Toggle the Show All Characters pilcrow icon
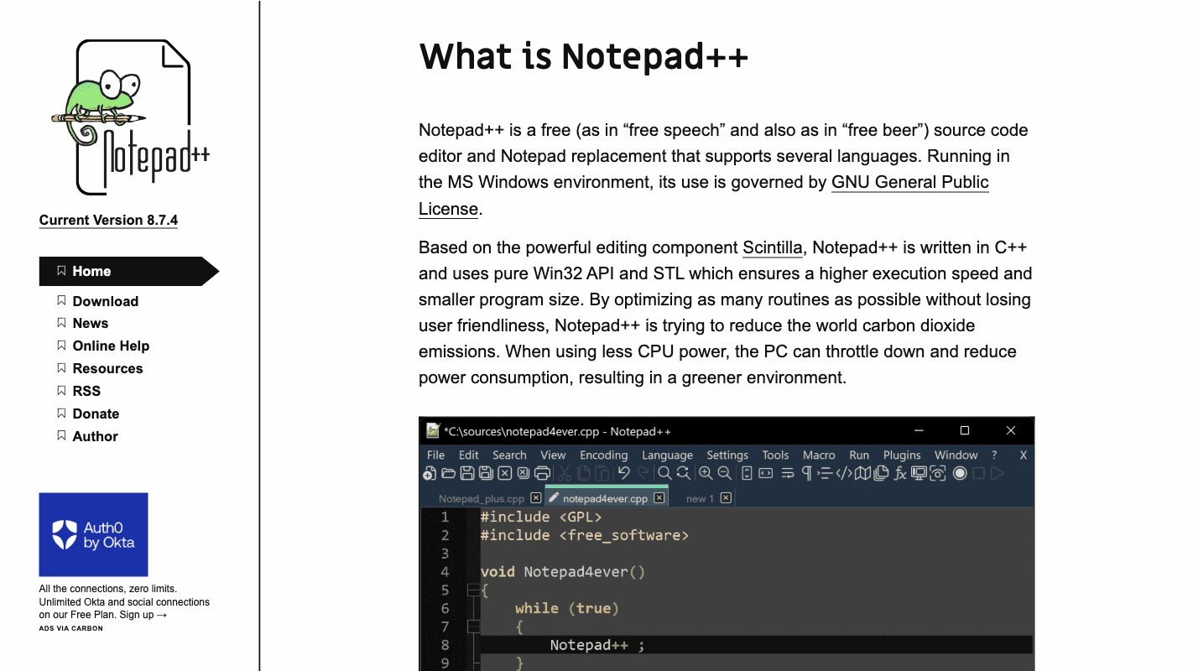The image size is (1193, 671). (807, 473)
